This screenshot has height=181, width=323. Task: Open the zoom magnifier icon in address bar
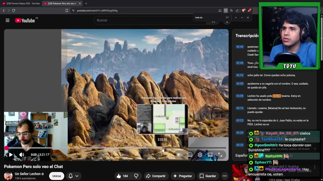click(231, 11)
